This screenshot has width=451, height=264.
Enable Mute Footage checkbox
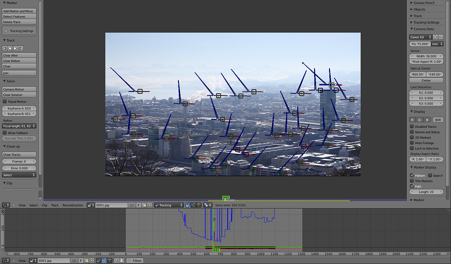[x=412, y=143]
